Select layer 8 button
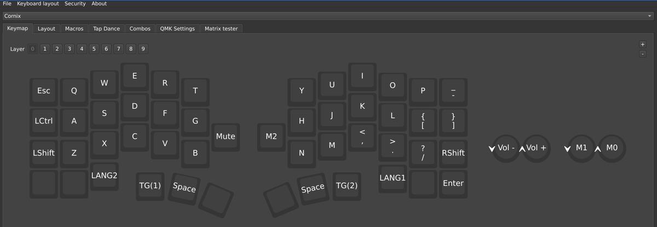The width and height of the screenshot is (657, 227). click(x=130, y=49)
